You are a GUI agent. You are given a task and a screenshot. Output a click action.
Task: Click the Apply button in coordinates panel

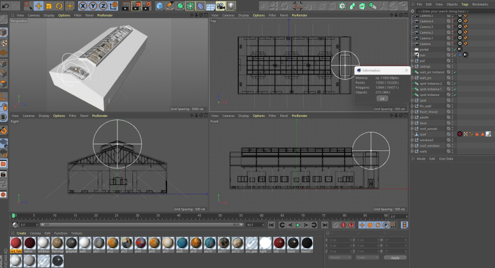tap(395, 257)
